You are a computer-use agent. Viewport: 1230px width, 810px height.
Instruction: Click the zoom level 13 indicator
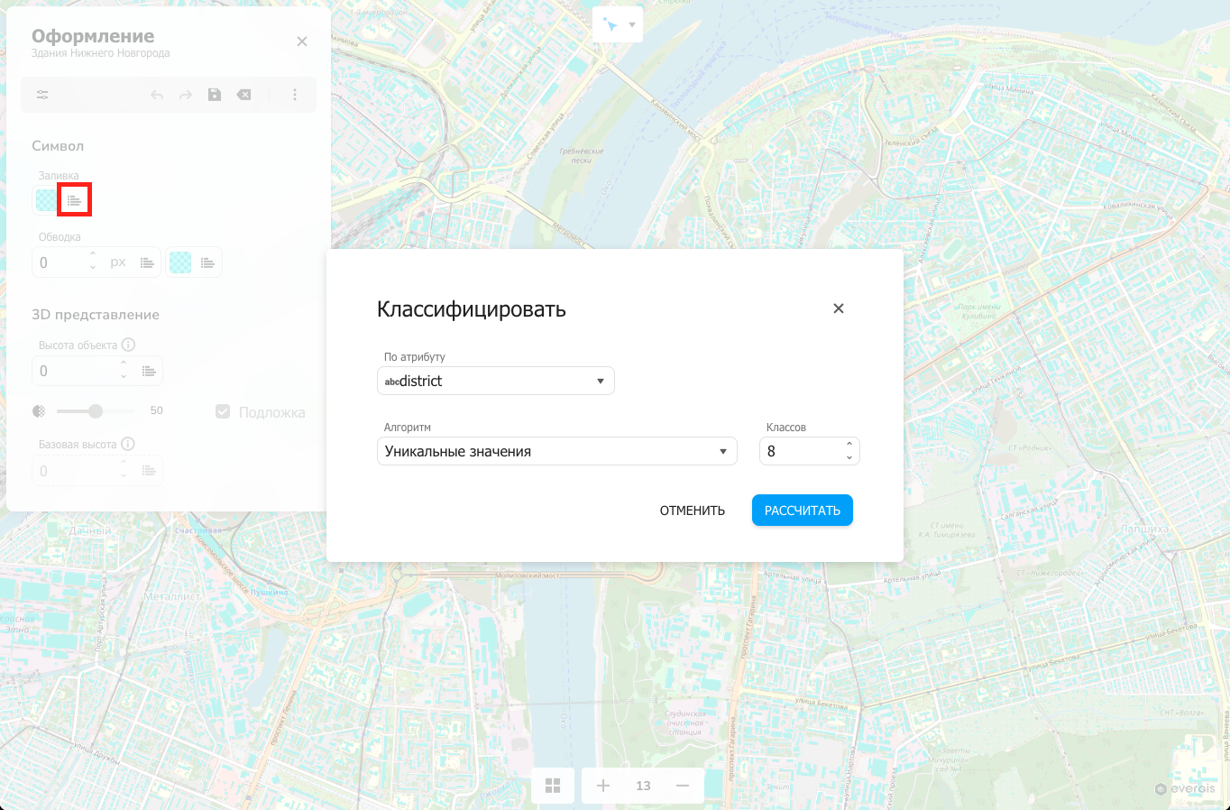[643, 786]
